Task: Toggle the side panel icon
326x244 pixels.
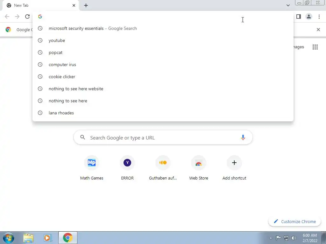Action: coord(299,17)
